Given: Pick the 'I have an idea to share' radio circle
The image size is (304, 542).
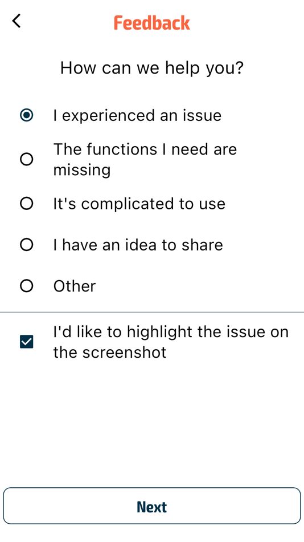Looking at the screenshot, I should pyautogui.click(x=27, y=245).
